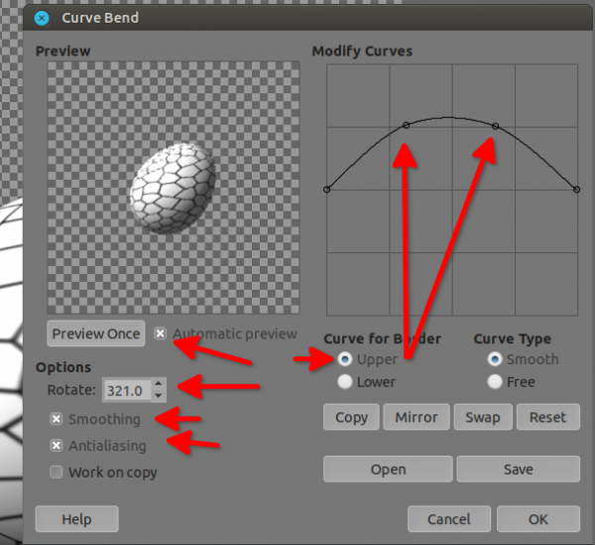Decrease Rotate with the down stepper arrow
Viewport: 595px width, 545px height.
tap(159, 396)
